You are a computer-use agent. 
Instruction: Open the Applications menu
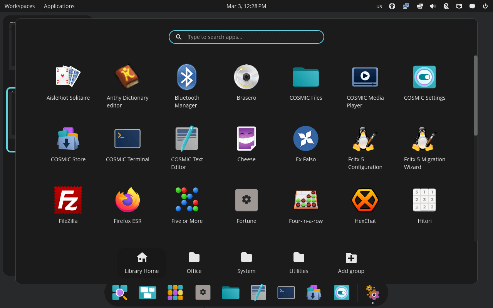[x=59, y=6]
